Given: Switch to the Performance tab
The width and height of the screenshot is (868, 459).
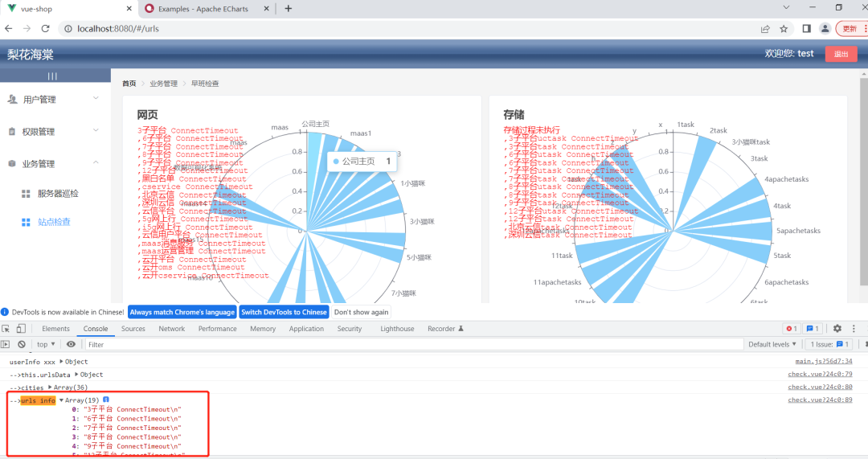Looking at the screenshot, I should (x=217, y=329).
